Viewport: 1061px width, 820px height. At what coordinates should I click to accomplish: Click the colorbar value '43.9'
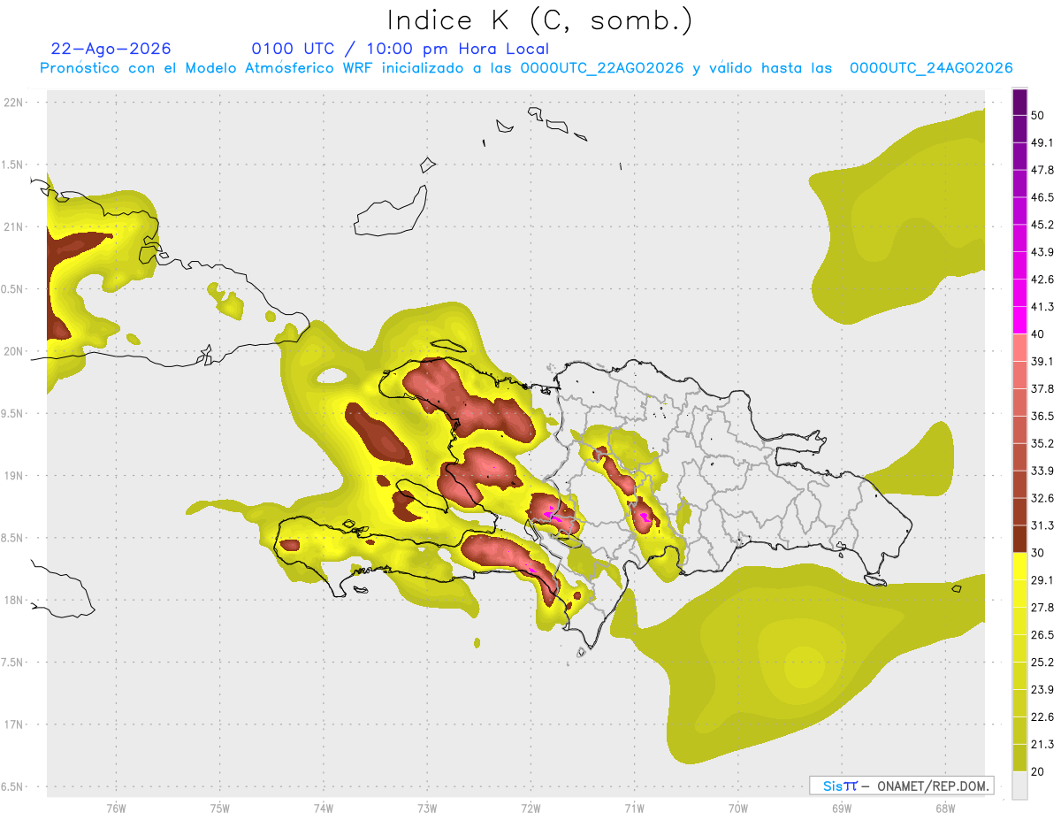point(1042,252)
